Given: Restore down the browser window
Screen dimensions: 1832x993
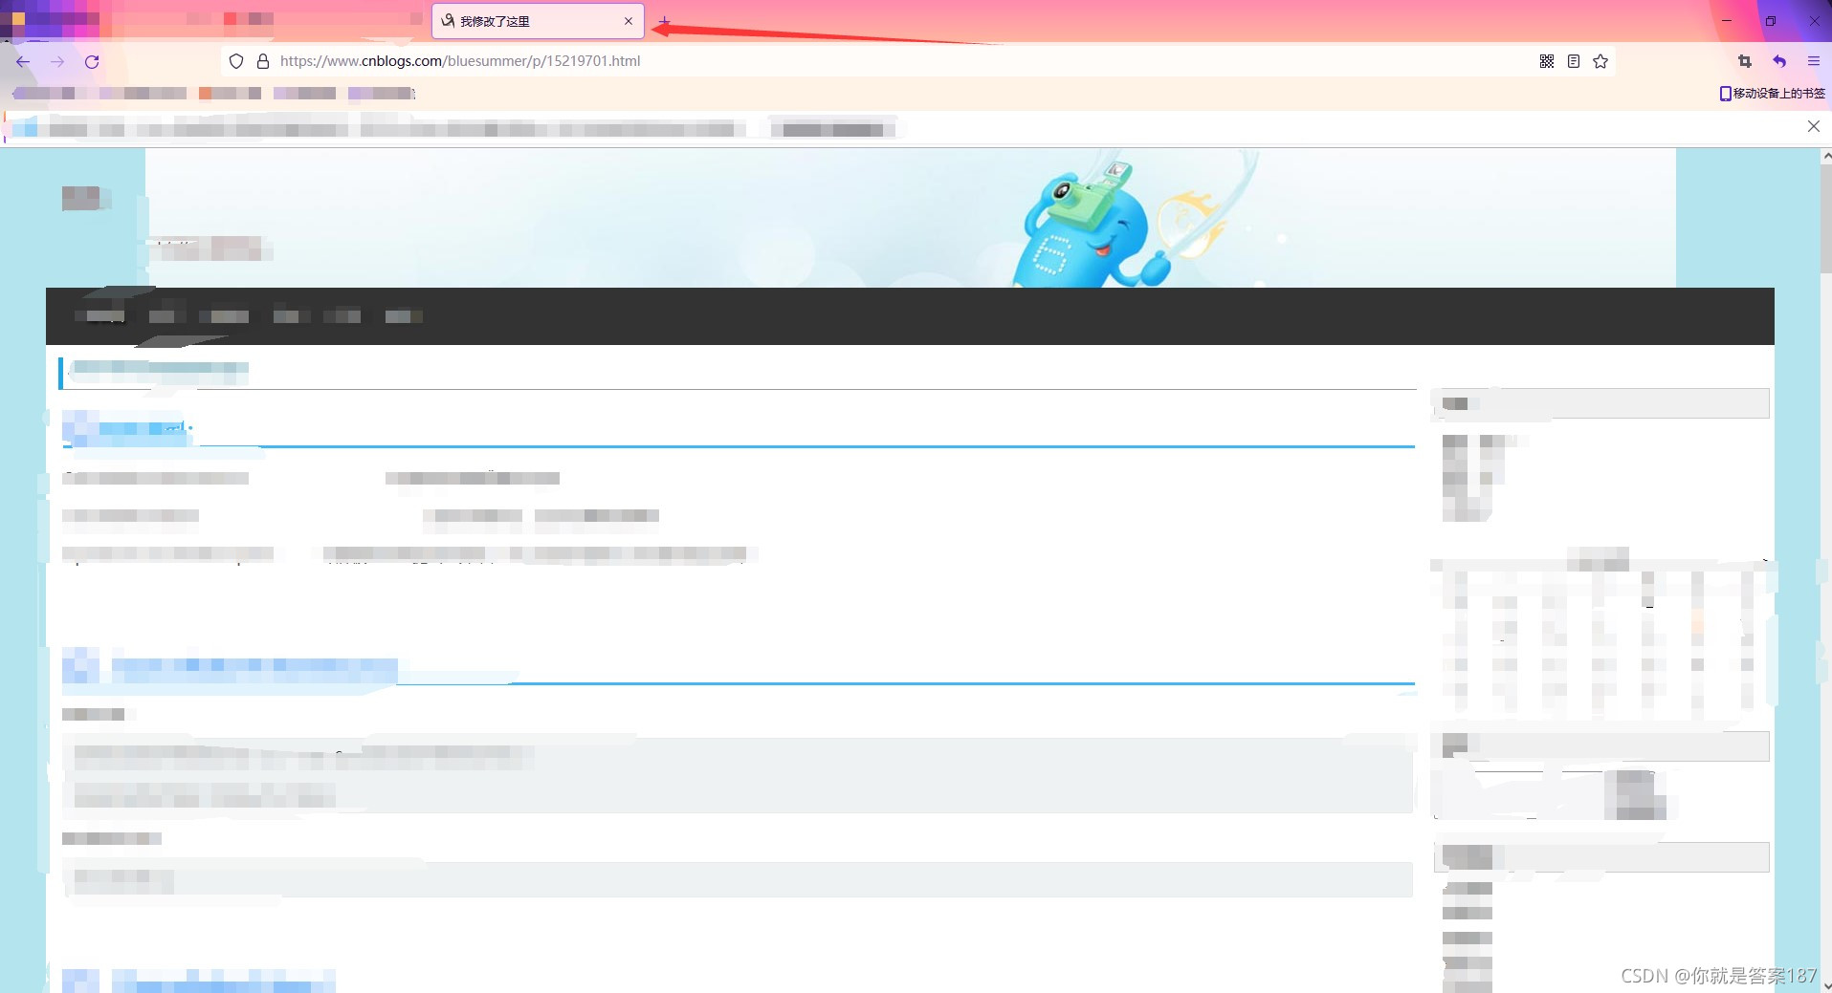Looking at the screenshot, I should 1771,21.
